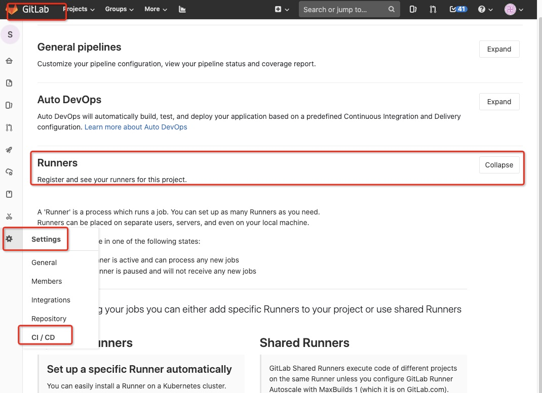Click the Auto DevOps heading
Viewport: 542px width, 393px height.
click(69, 100)
